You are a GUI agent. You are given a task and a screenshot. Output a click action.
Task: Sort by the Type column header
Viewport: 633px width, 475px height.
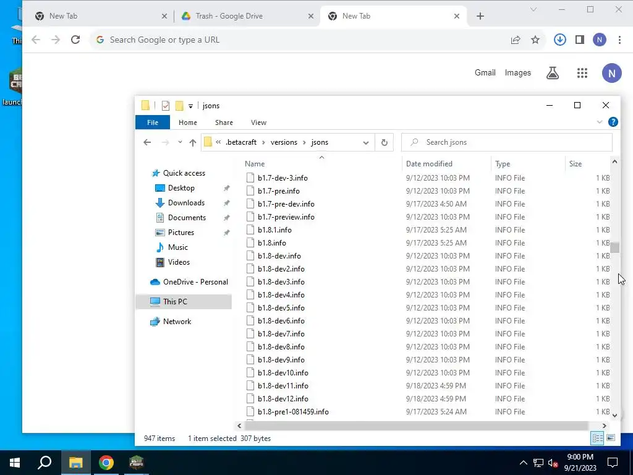(x=503, y=163)
